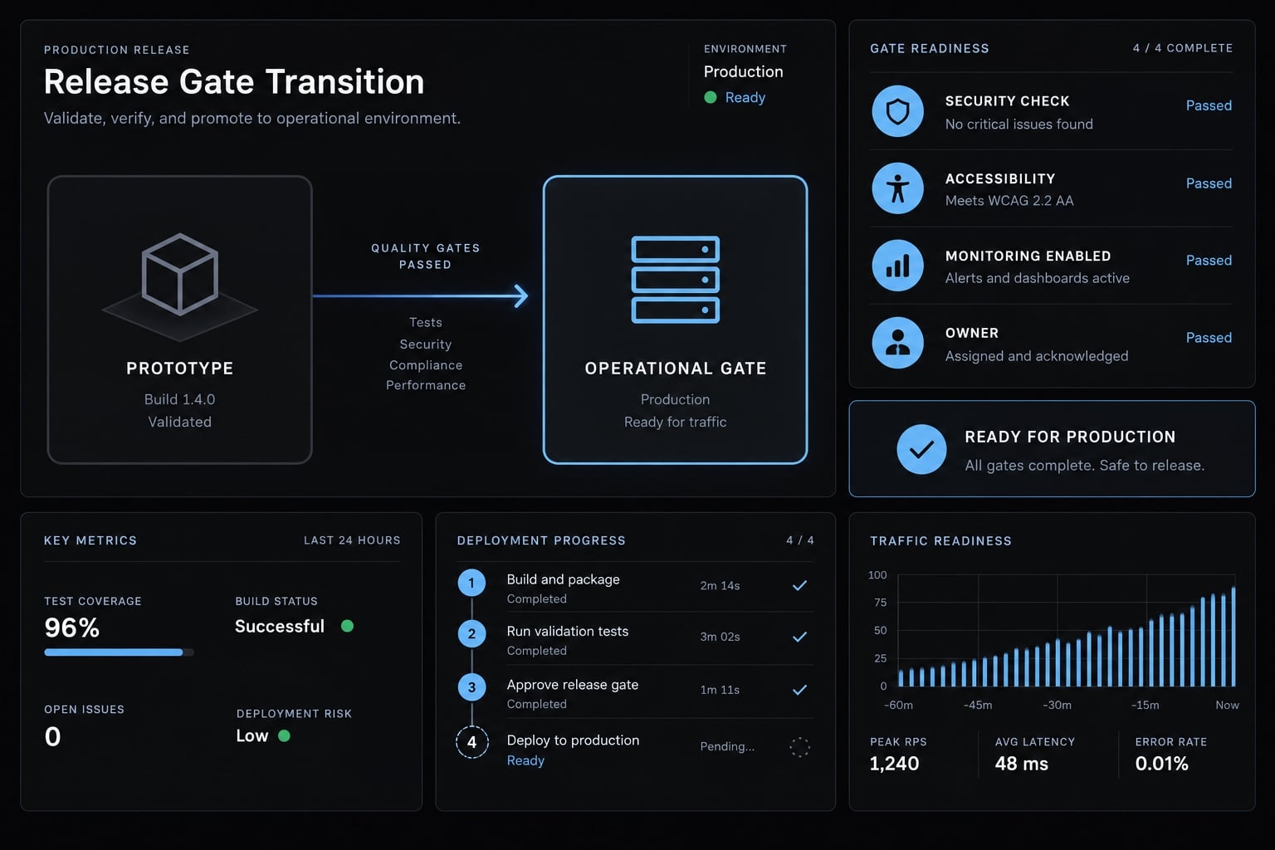
Task: Click the pending spinner for Deploy to production
Action: (799, 747)
